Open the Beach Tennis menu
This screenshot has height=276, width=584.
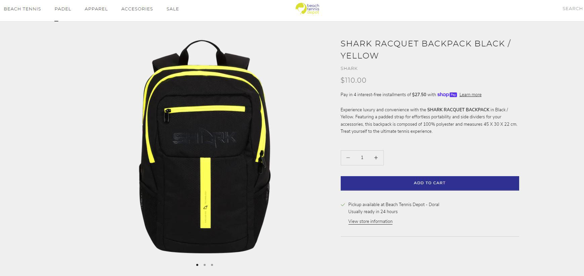click(x=23, y=9)
